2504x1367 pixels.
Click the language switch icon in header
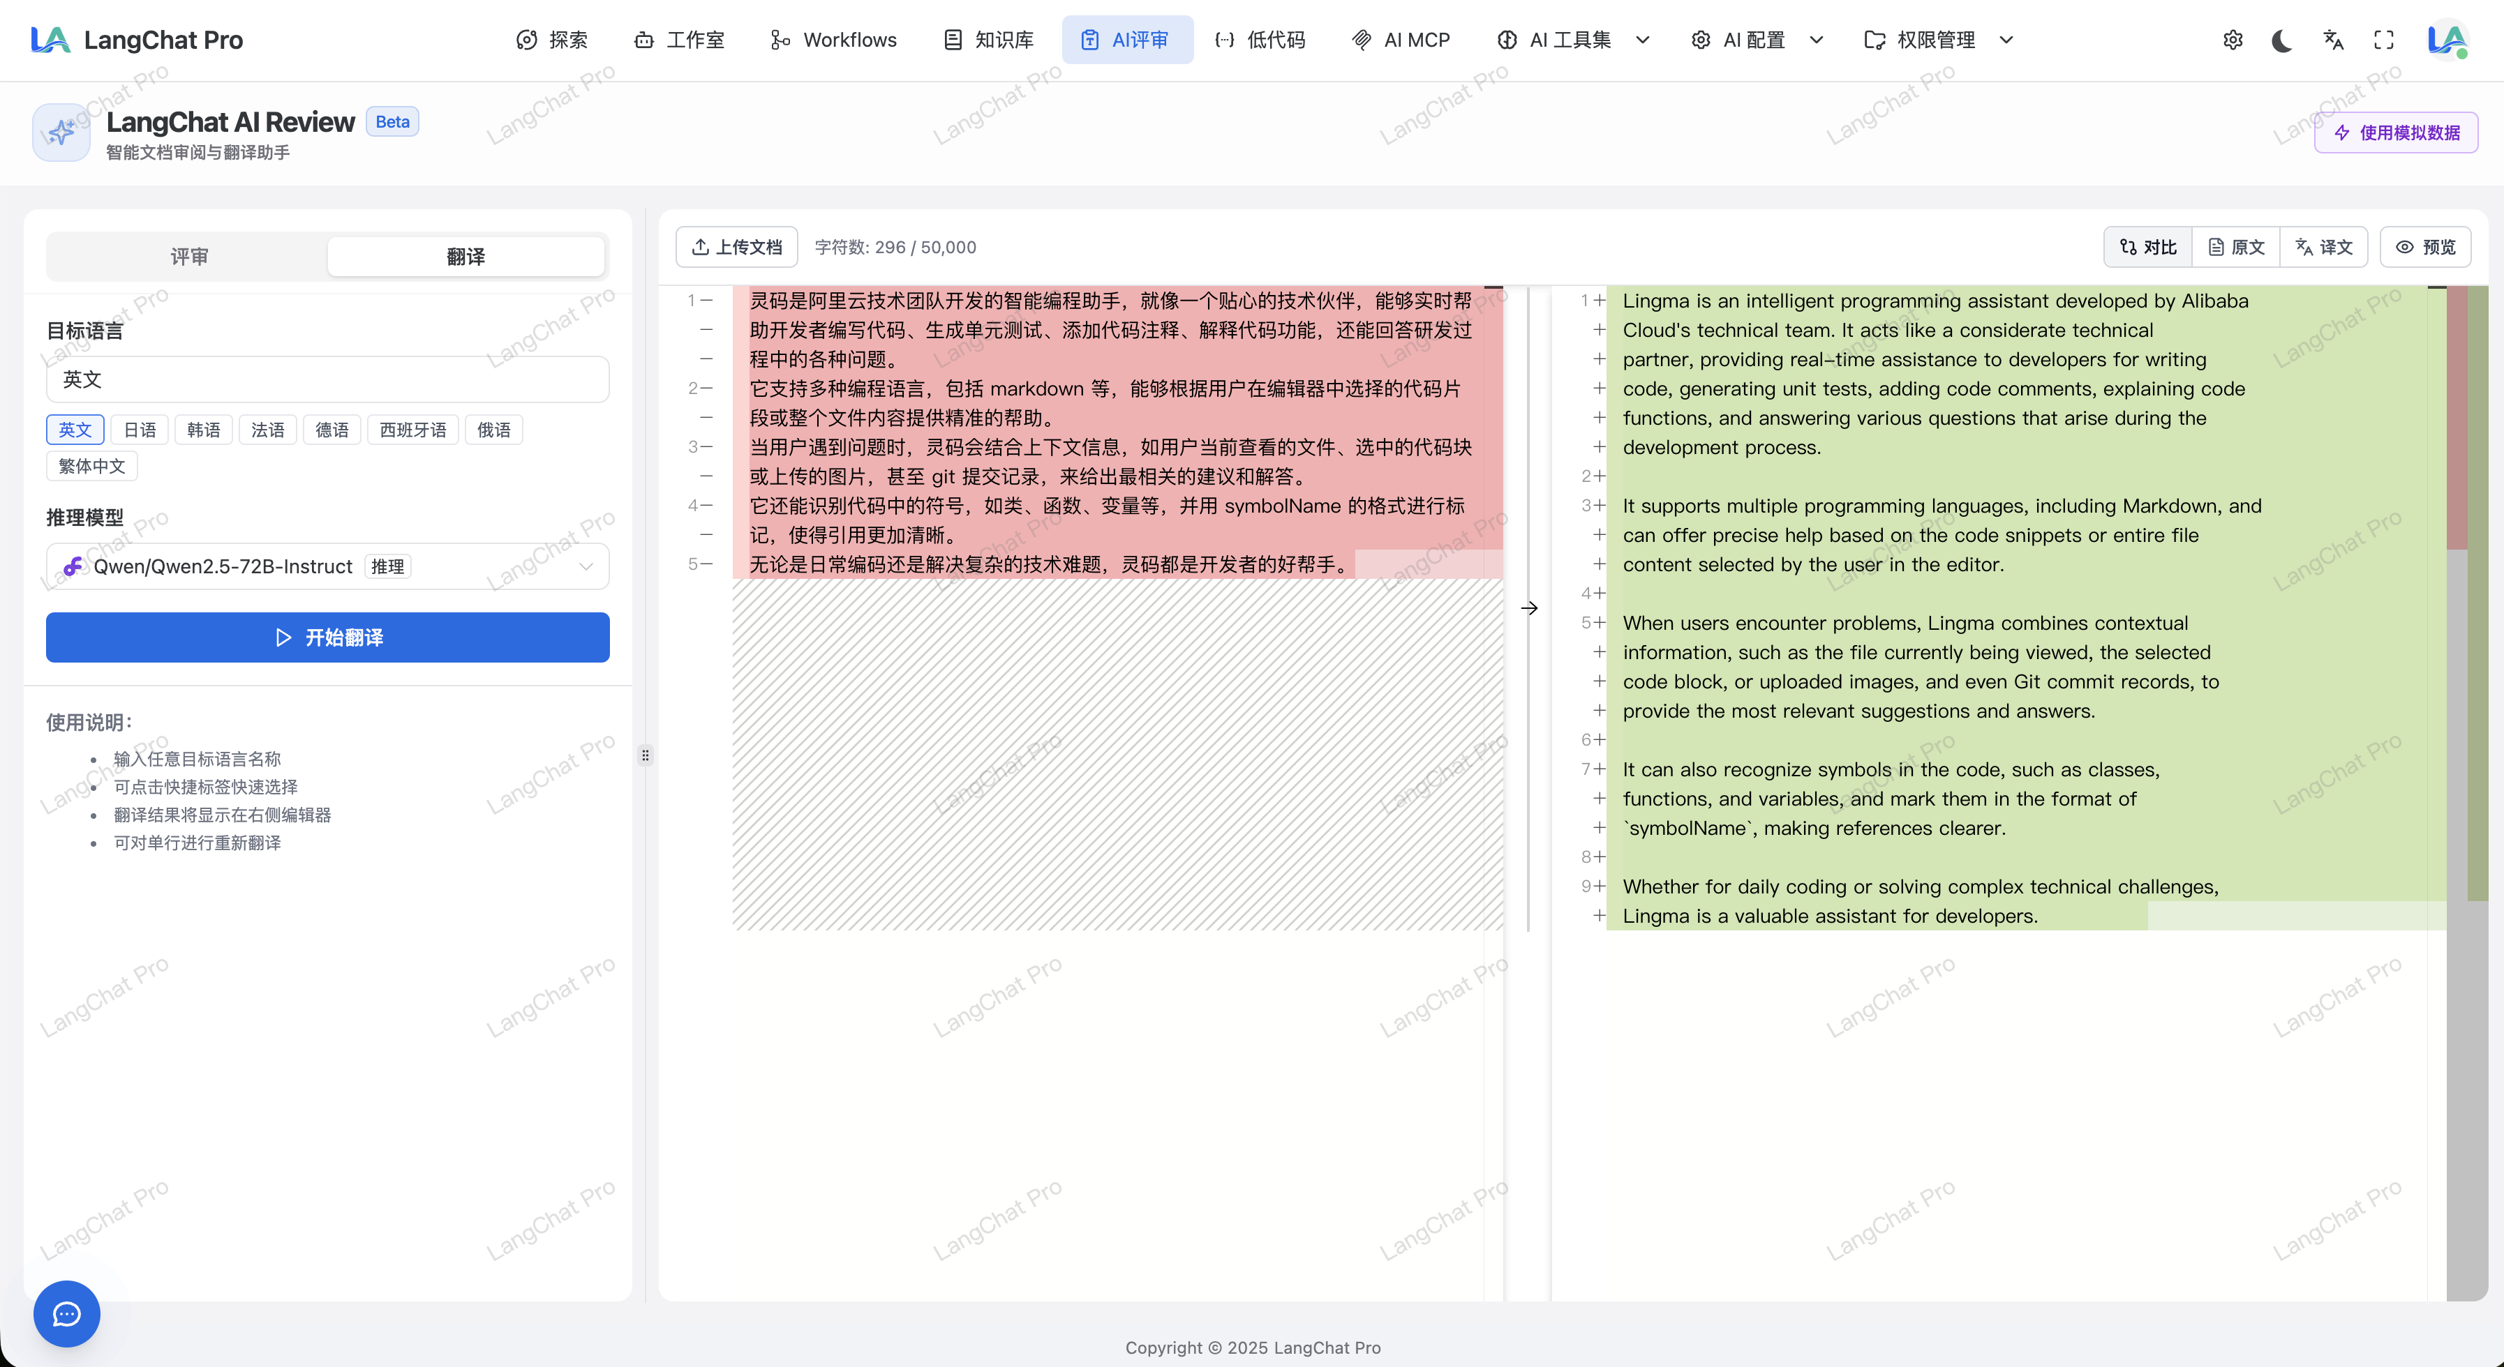pos(2333,40)
